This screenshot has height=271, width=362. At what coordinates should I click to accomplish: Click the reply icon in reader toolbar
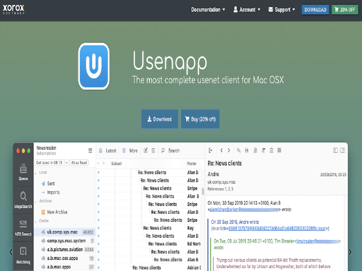239,151
